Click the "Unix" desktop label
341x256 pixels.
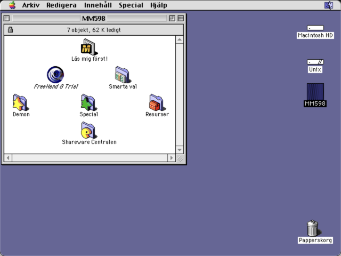click(315, 69)
